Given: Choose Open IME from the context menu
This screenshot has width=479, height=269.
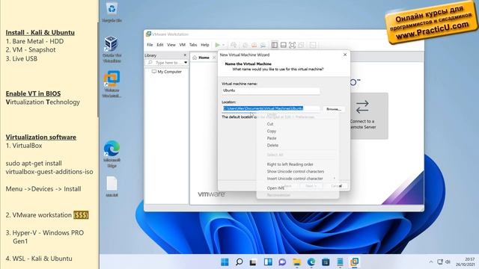Looking at the screenshot, I should tap(297, 188).
